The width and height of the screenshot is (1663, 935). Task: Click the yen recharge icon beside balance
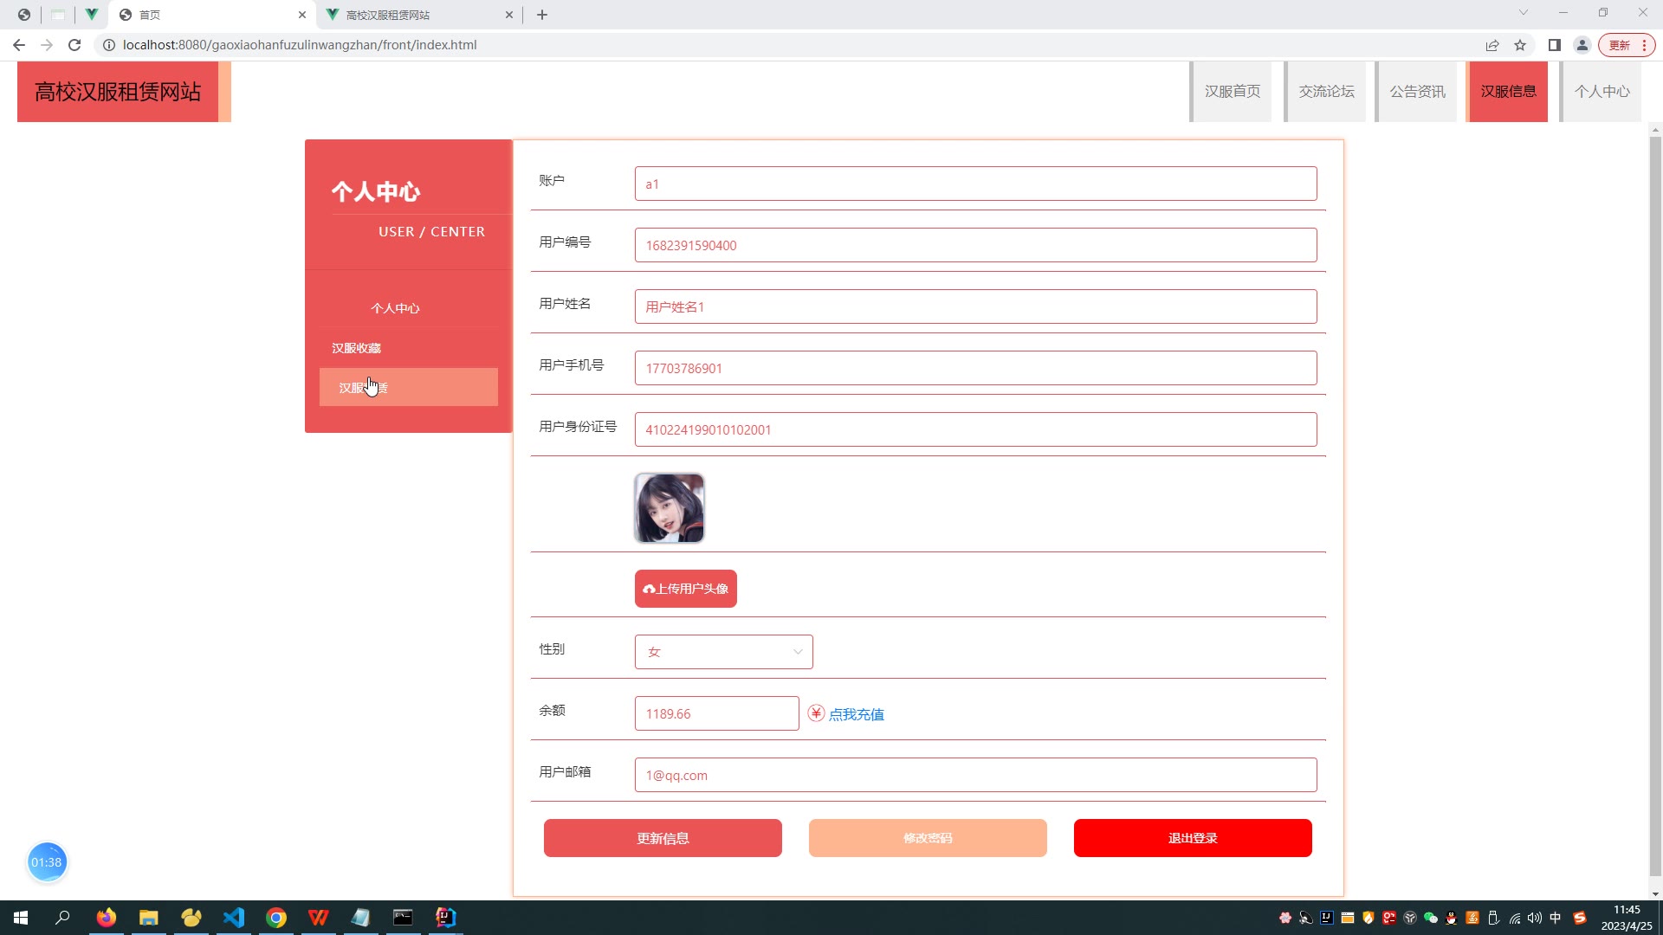click(816, 713)
